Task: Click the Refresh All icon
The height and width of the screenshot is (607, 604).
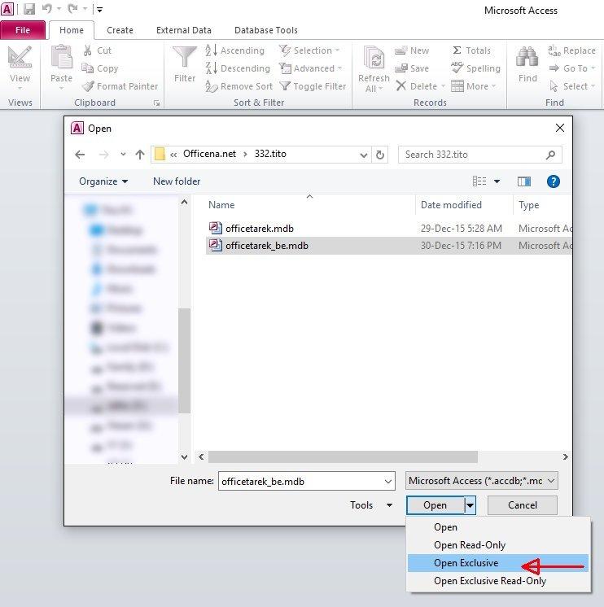Action: [x=374, y=58]
